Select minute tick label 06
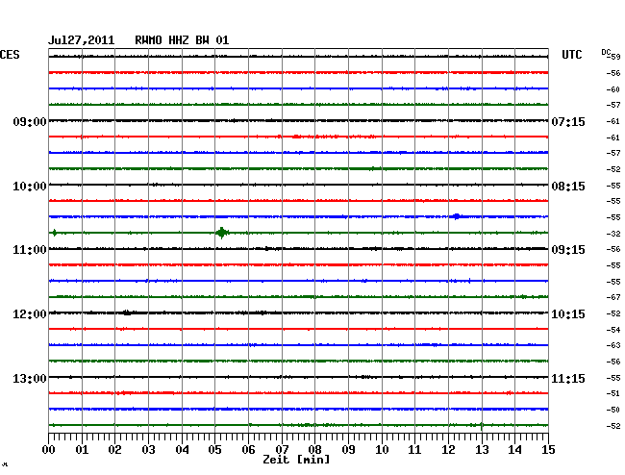This screenshot has width=625, height=475. click(248, 450)
